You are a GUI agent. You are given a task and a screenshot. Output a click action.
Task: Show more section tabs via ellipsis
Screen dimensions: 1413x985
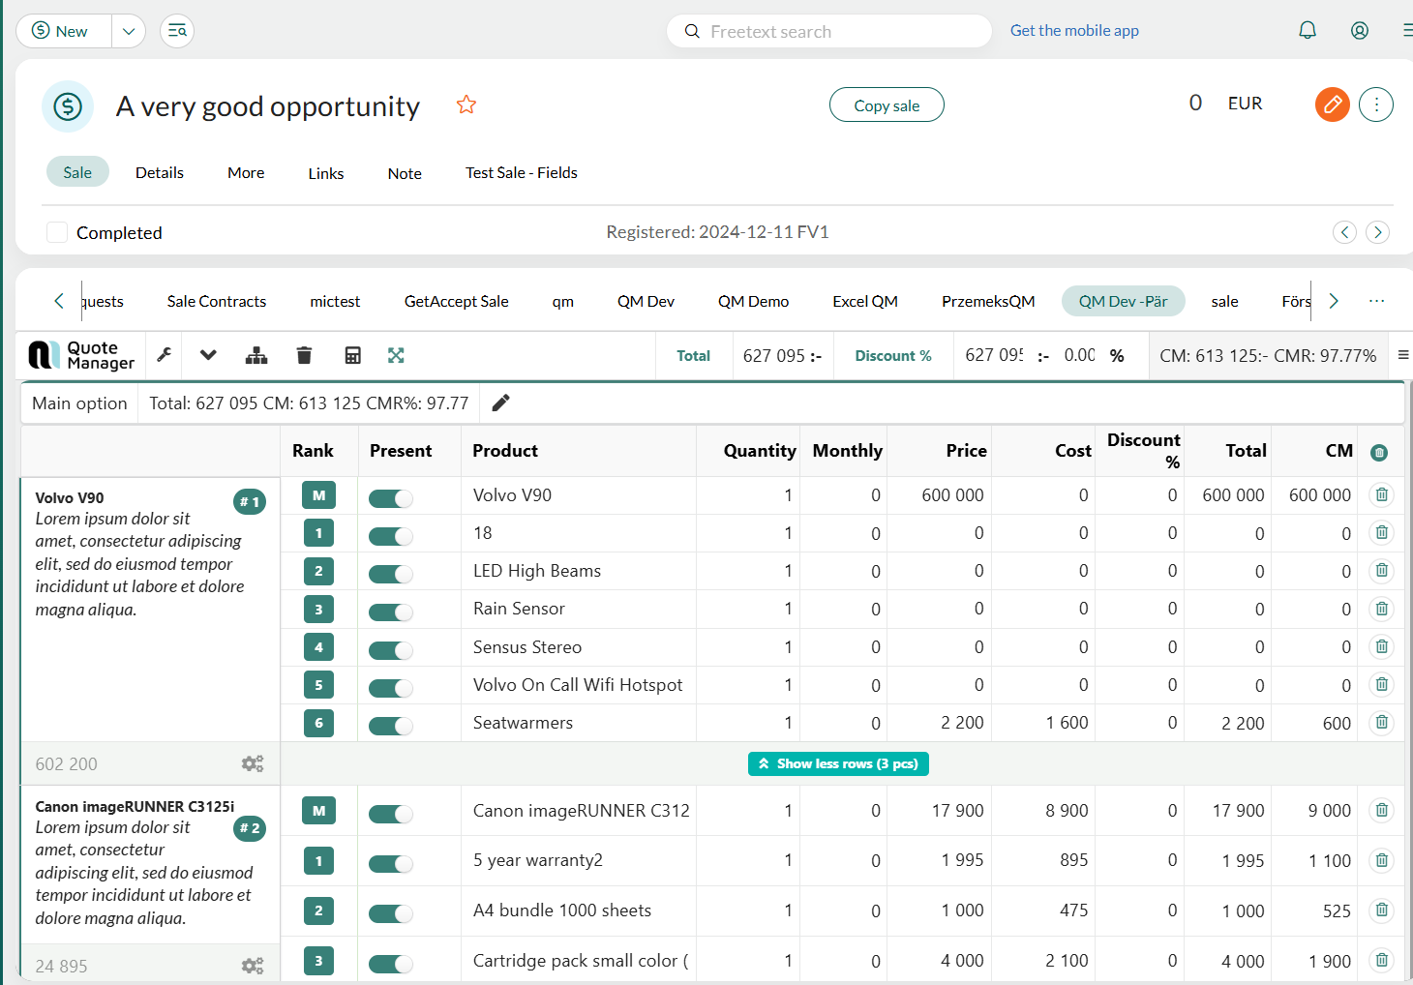coord(1376,301)
